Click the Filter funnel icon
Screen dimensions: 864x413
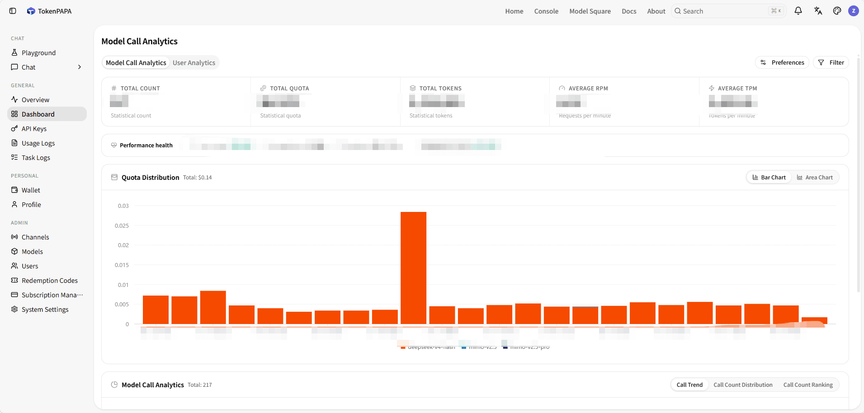pyautogui.click(x=821, y=62)
